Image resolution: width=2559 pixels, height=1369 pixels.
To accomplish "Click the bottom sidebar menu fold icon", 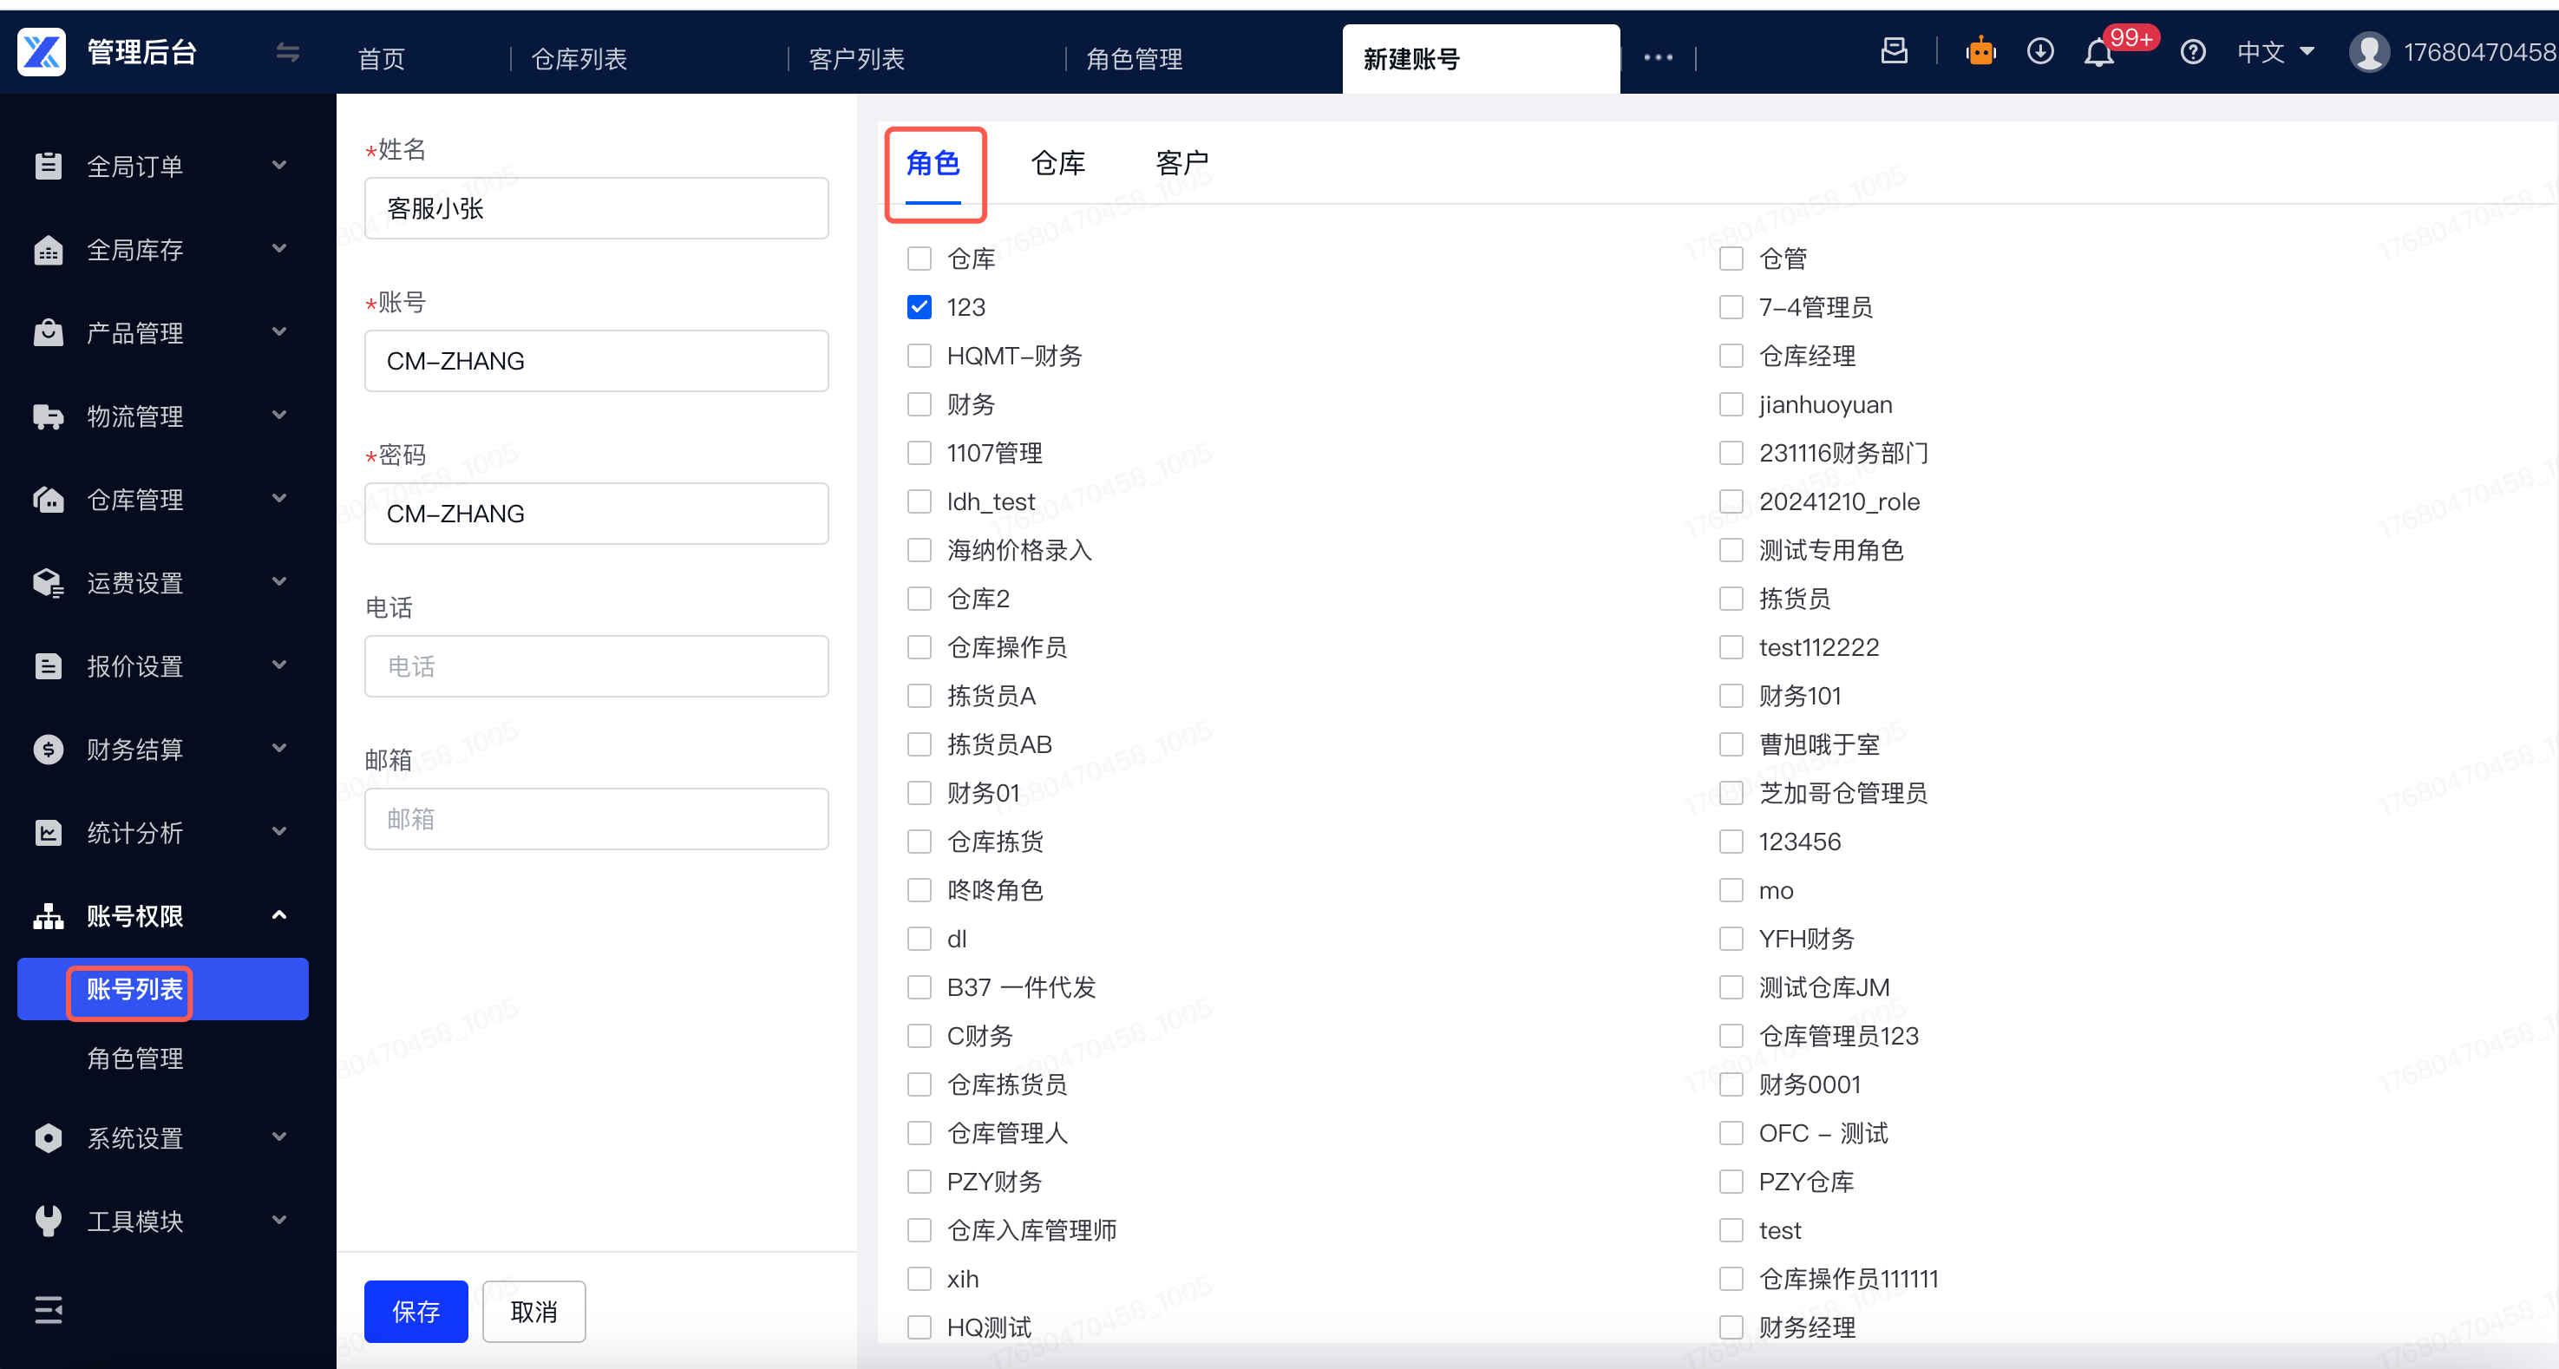I will 48,1309.
